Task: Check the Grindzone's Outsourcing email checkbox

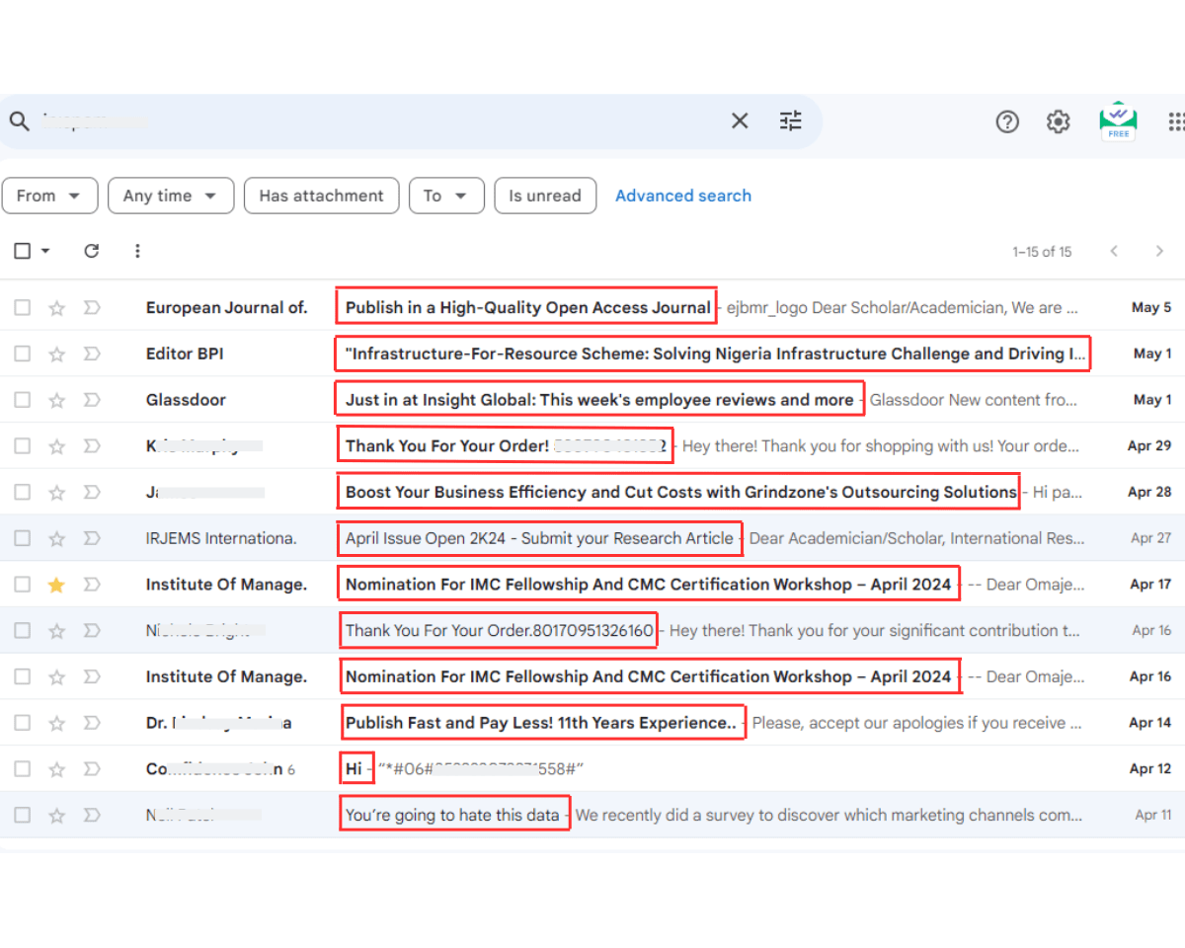Action: pos(22,492)
